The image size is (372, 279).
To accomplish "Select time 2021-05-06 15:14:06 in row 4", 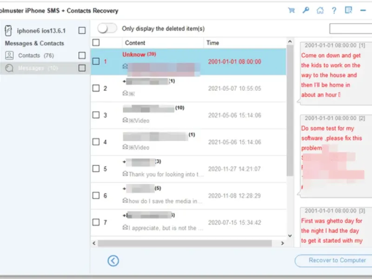I will [235, 142].
